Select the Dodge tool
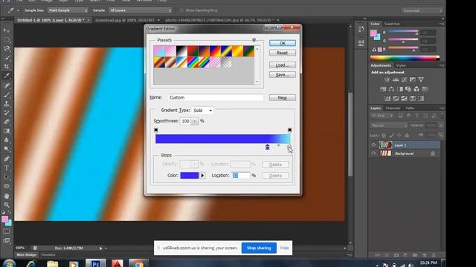 click(x=7, y=149)
